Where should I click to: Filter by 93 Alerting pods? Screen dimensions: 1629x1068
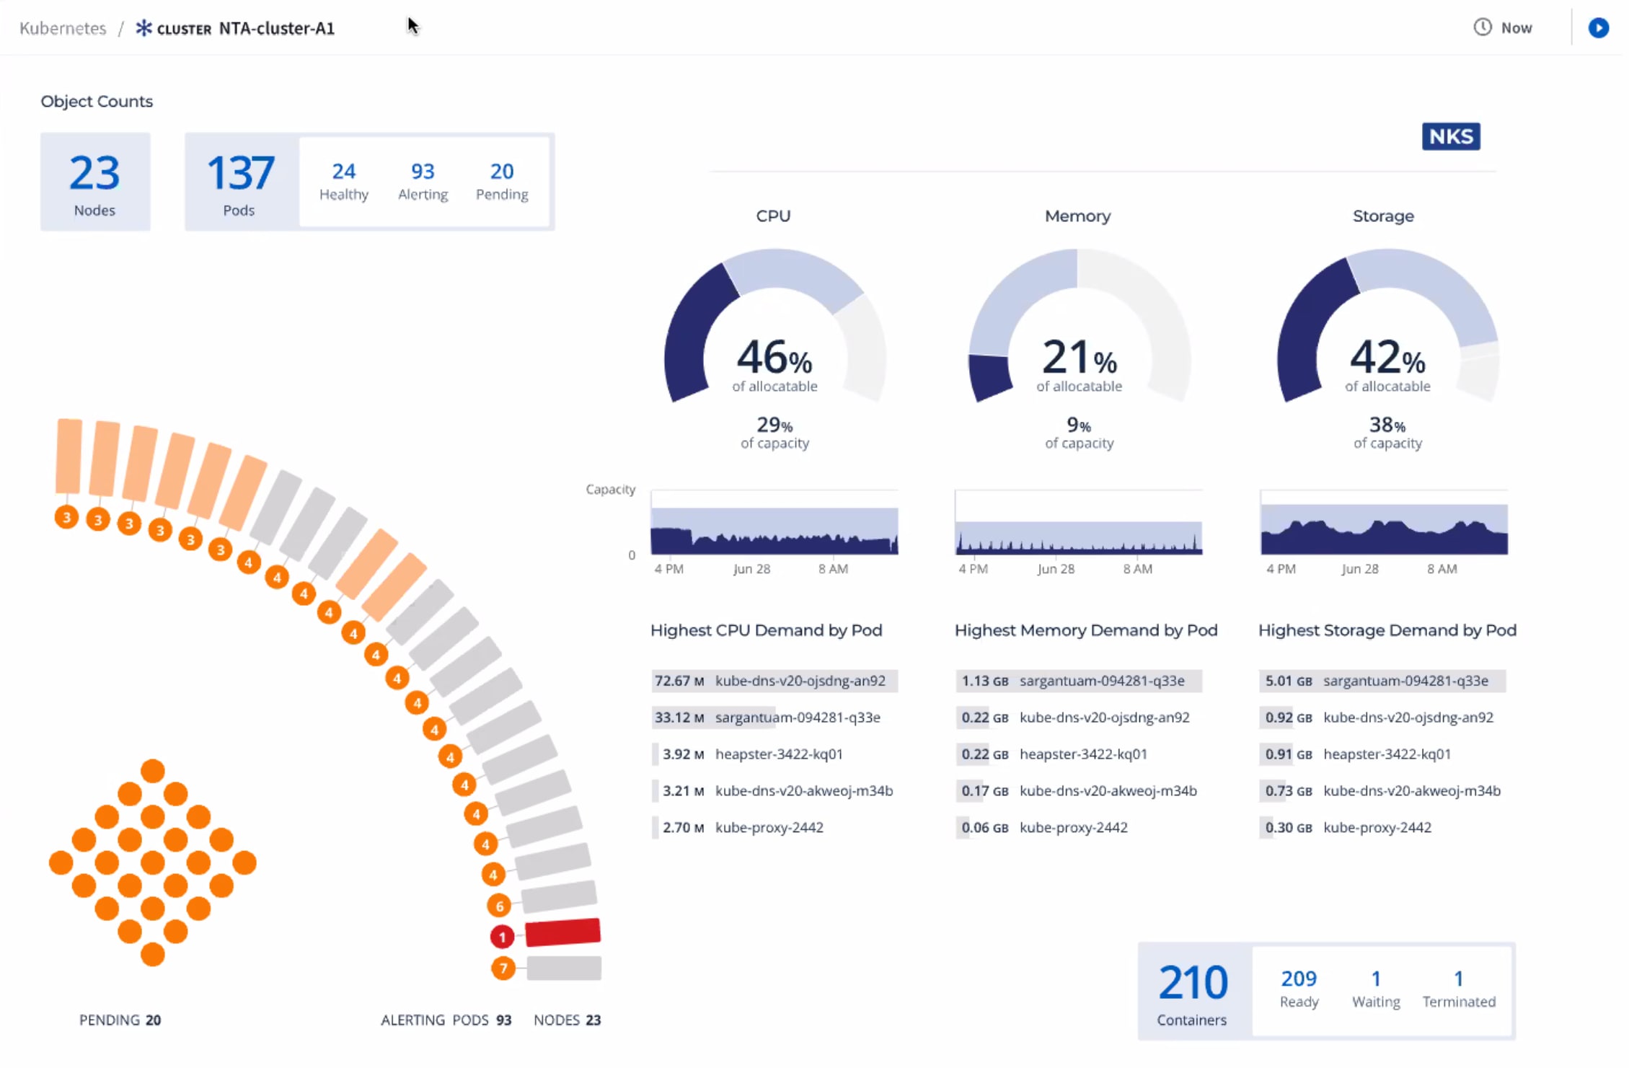coord(423,181)
